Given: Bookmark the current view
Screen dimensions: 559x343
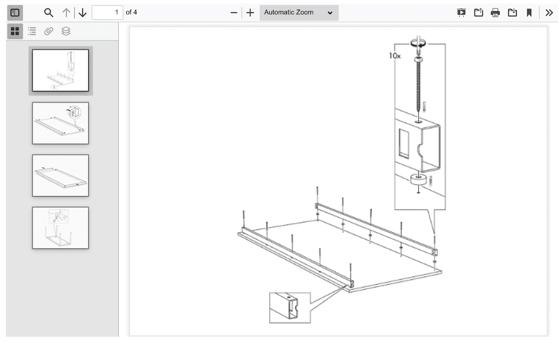Looking at the screenshot, I should [x=530, y=12].
